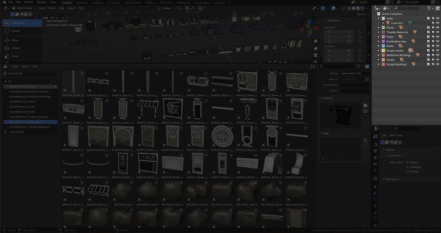
Task: Expand the Props collection
Action: pos(379,37)
